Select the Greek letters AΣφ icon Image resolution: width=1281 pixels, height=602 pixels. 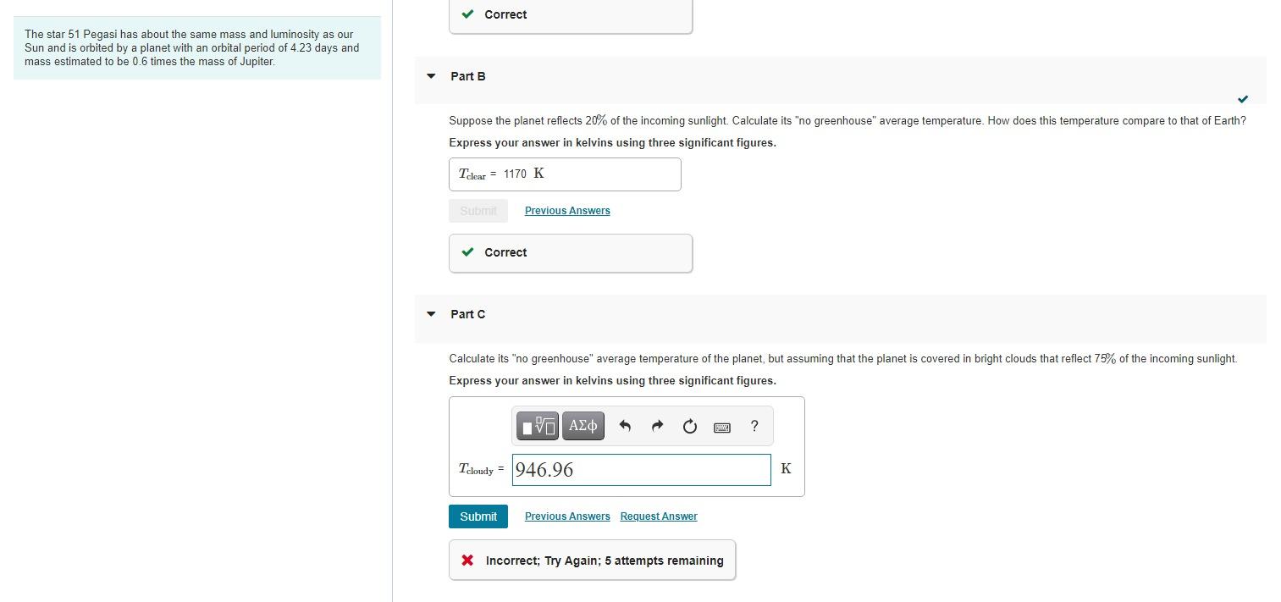pyautogui.click(x=583, y=426)
